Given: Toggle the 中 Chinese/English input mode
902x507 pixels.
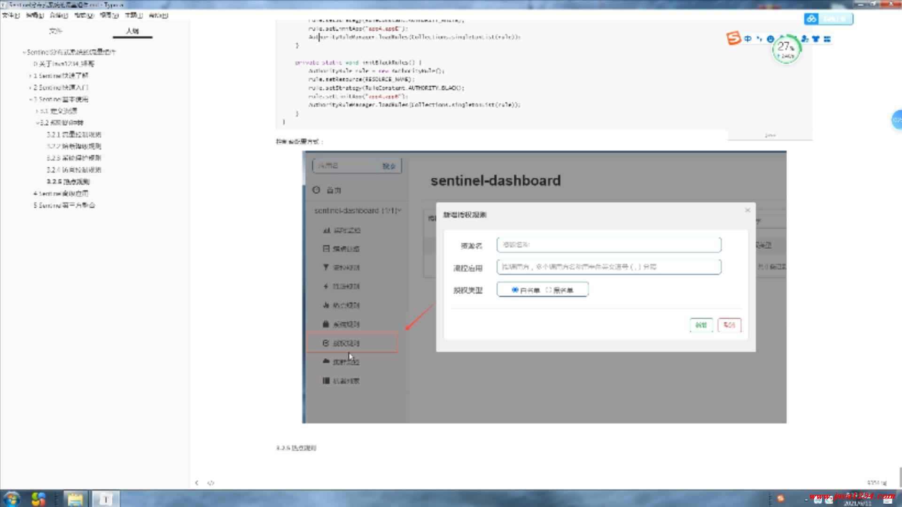Looking at the screenshot, I should 747,39.
